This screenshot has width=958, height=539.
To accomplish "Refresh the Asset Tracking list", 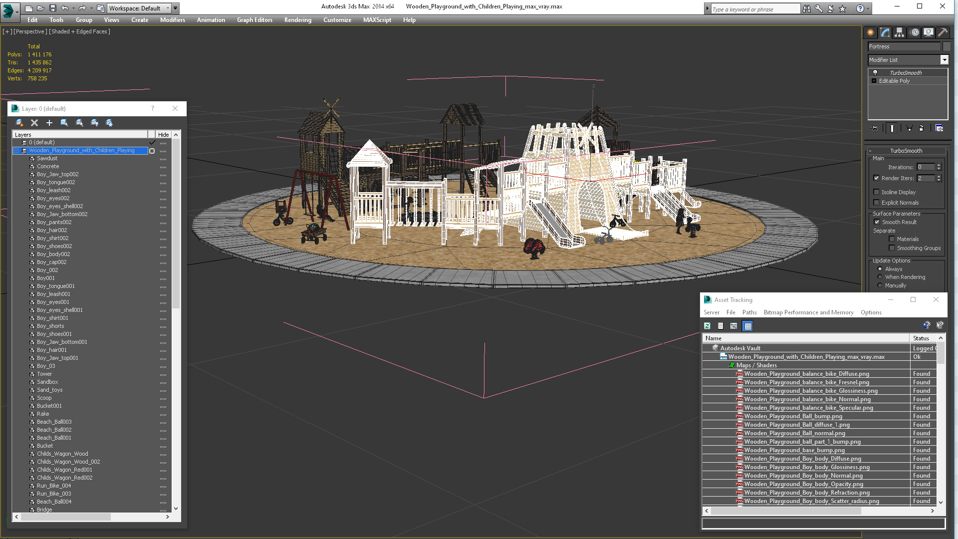I will 707,326.
